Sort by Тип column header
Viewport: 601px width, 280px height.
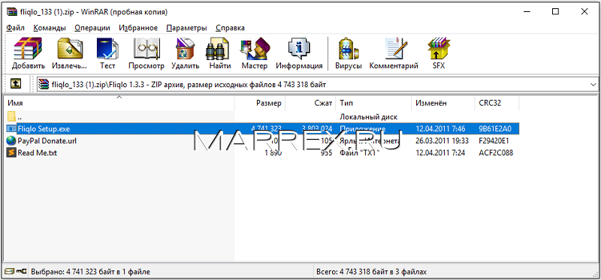point(373,103)
